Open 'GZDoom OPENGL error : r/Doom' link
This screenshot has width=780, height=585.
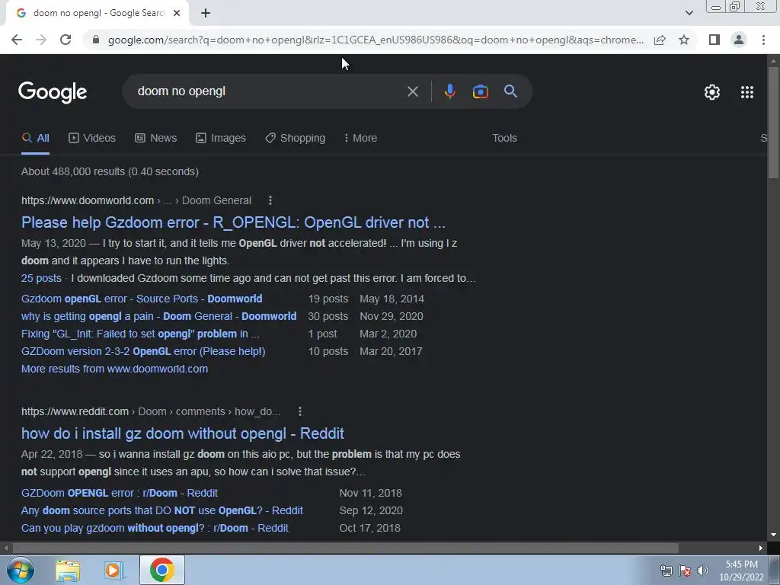click(x=120, y=493)
